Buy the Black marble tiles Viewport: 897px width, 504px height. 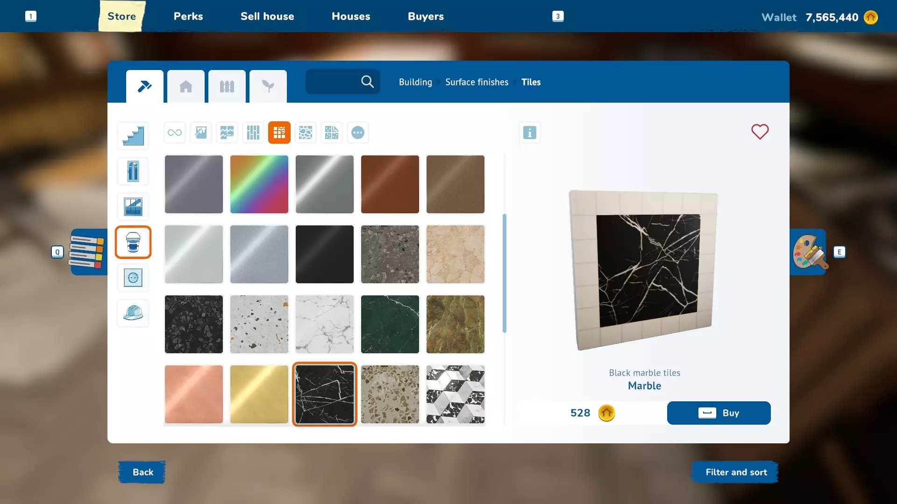pos(719,413)
